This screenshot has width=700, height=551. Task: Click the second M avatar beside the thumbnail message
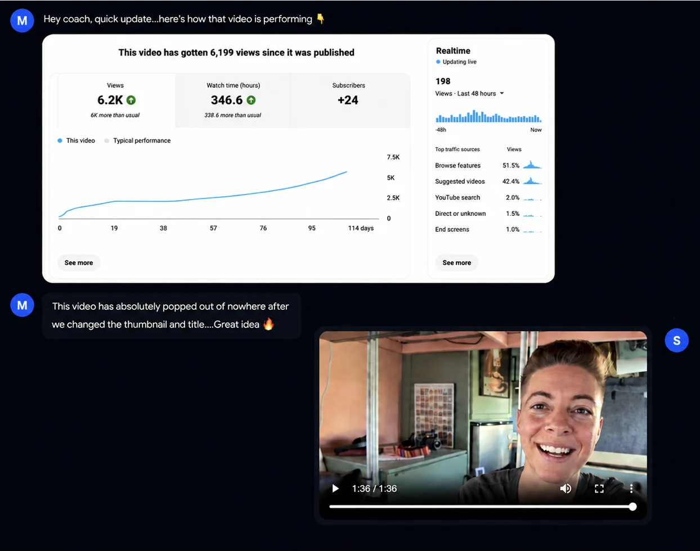tap(22, 305)
